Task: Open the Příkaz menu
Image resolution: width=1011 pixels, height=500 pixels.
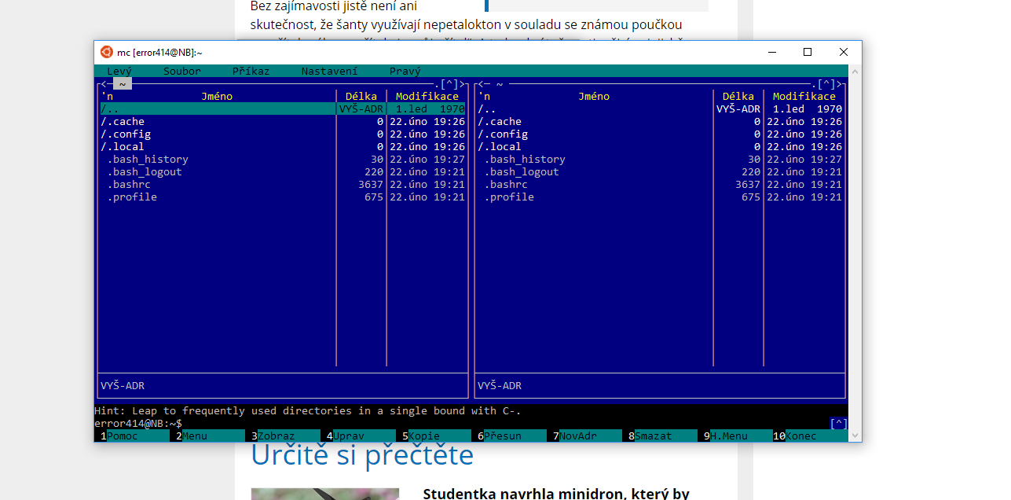Action: pyautogui.click(x=251, y=71)
